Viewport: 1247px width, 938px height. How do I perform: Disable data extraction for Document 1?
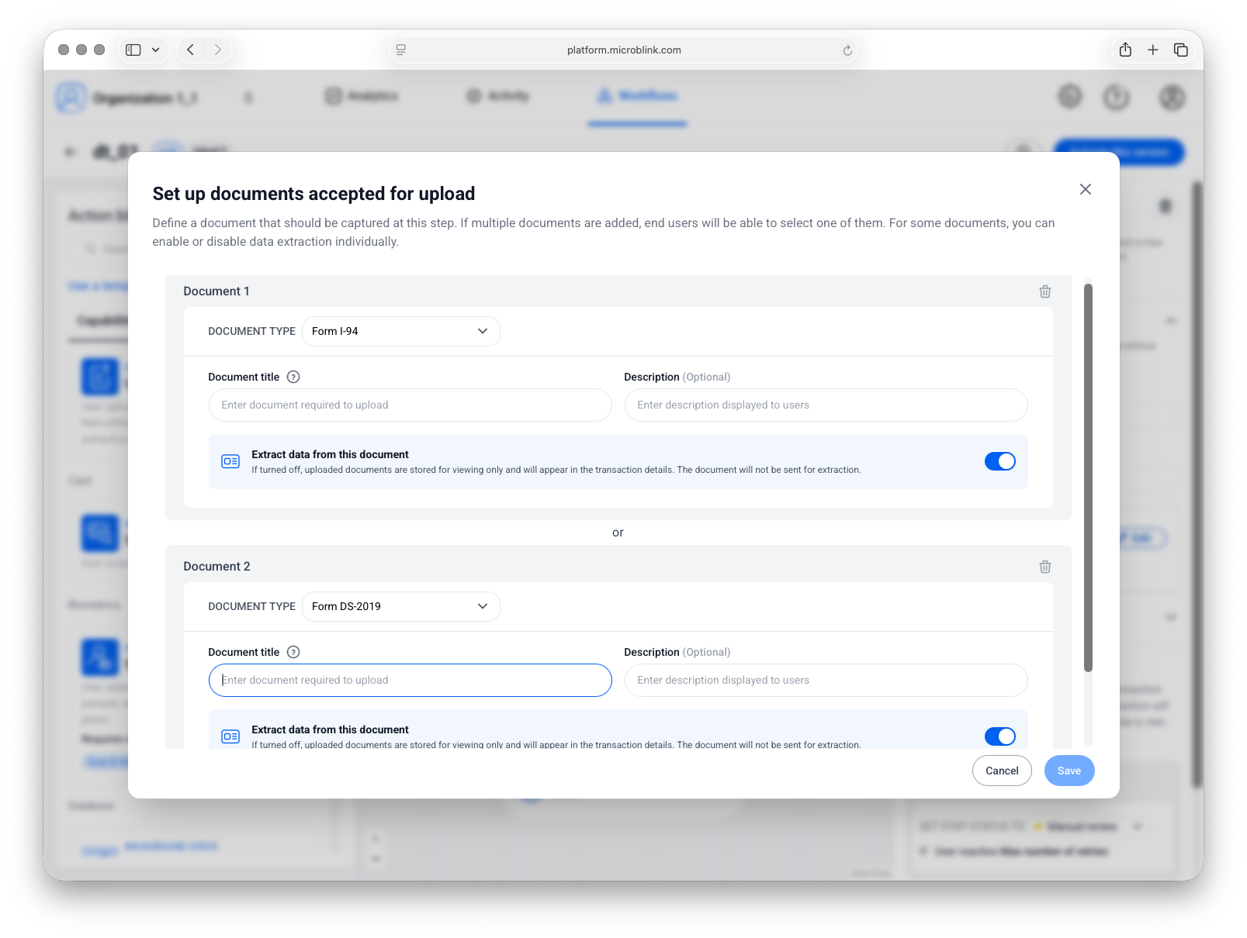(999, 461)
